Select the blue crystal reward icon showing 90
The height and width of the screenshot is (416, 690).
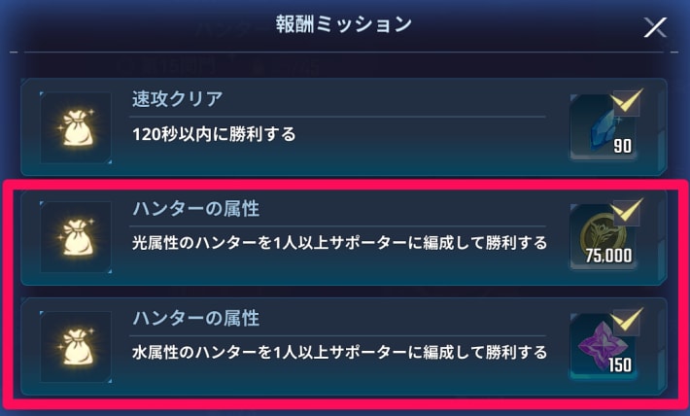pyautogui.click(x=603, y=126)
